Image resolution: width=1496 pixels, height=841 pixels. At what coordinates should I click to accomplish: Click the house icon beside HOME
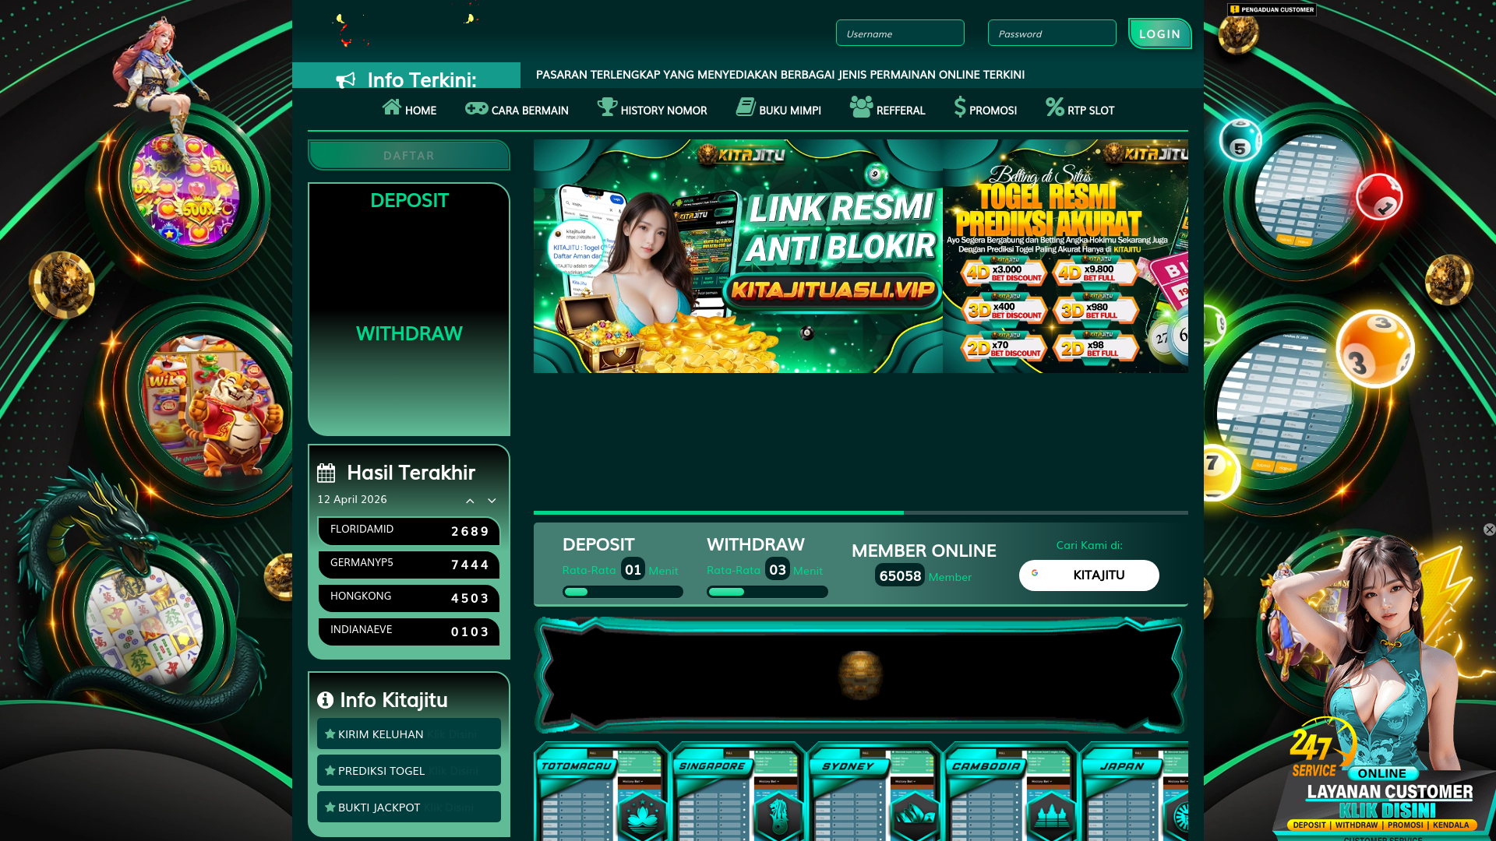pyautogui.click(x=391, y=107)
